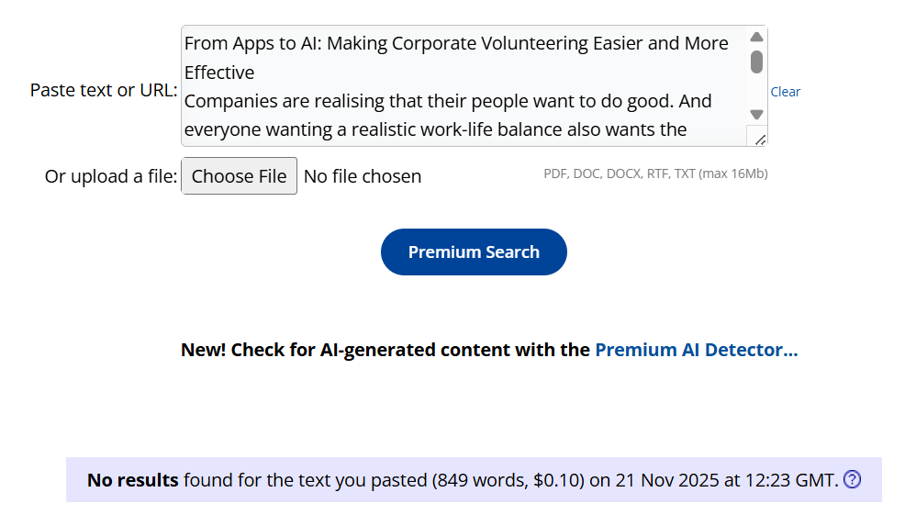This screenshot has width=916, height=526.
Task: Clear the pasted text
Action: 785,92
